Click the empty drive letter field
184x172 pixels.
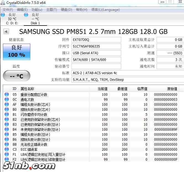(96, 66)
